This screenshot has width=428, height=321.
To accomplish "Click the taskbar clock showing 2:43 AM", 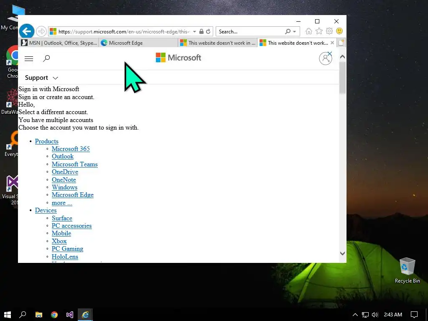I will (x=393, y=315).
